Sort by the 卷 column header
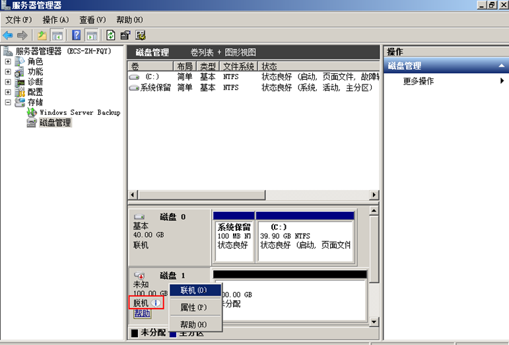This screenshot has height=345, width=509. (x=151, y=67)
